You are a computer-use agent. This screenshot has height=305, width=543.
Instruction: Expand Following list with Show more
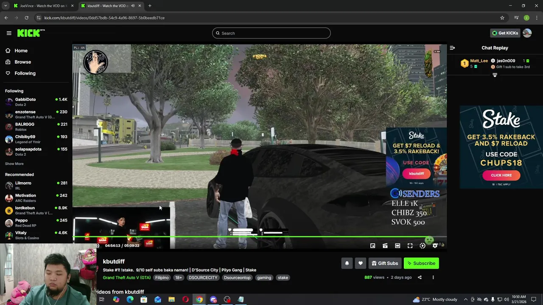[x=14, y=164]
